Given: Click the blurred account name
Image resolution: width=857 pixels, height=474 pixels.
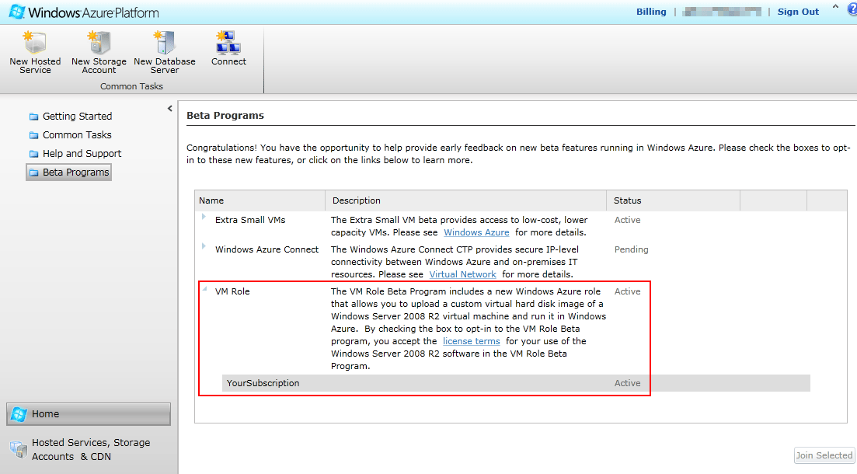Looking at the screenshot, I should 722,12.
